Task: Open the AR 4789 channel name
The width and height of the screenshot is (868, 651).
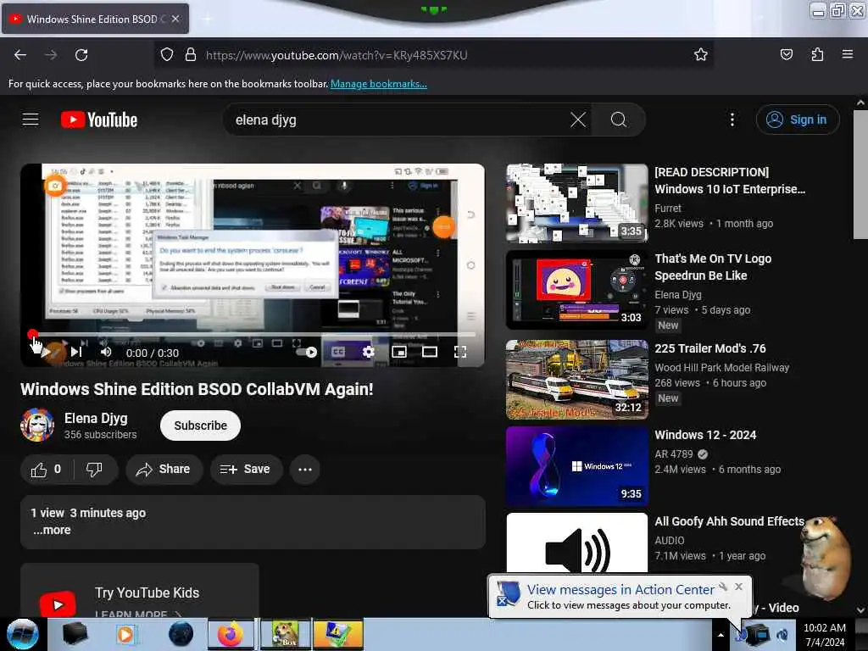Action: coord(674,454)
